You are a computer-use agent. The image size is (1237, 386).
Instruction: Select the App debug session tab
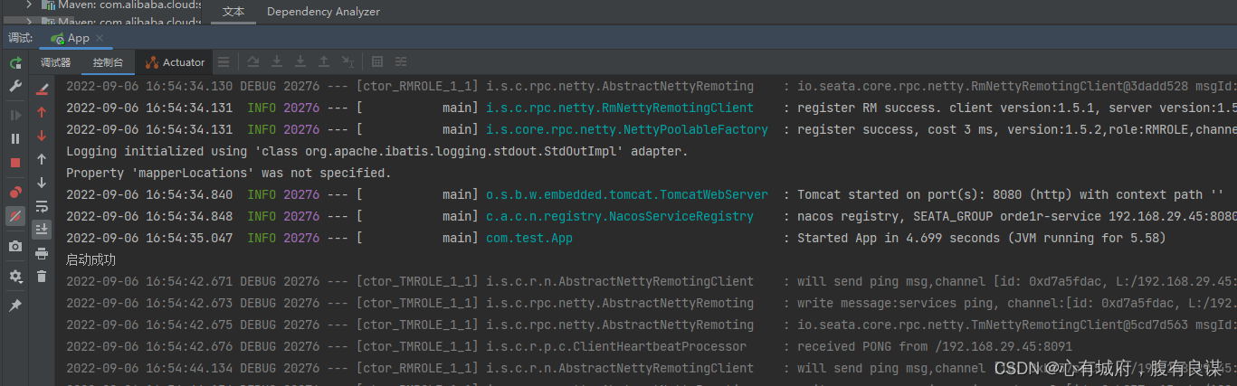(x=78, y=38)
